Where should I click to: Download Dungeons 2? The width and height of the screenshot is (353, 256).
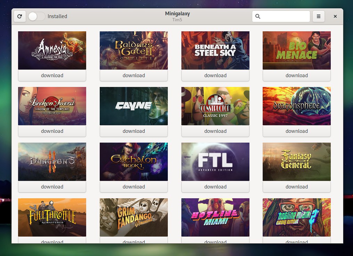52,187
